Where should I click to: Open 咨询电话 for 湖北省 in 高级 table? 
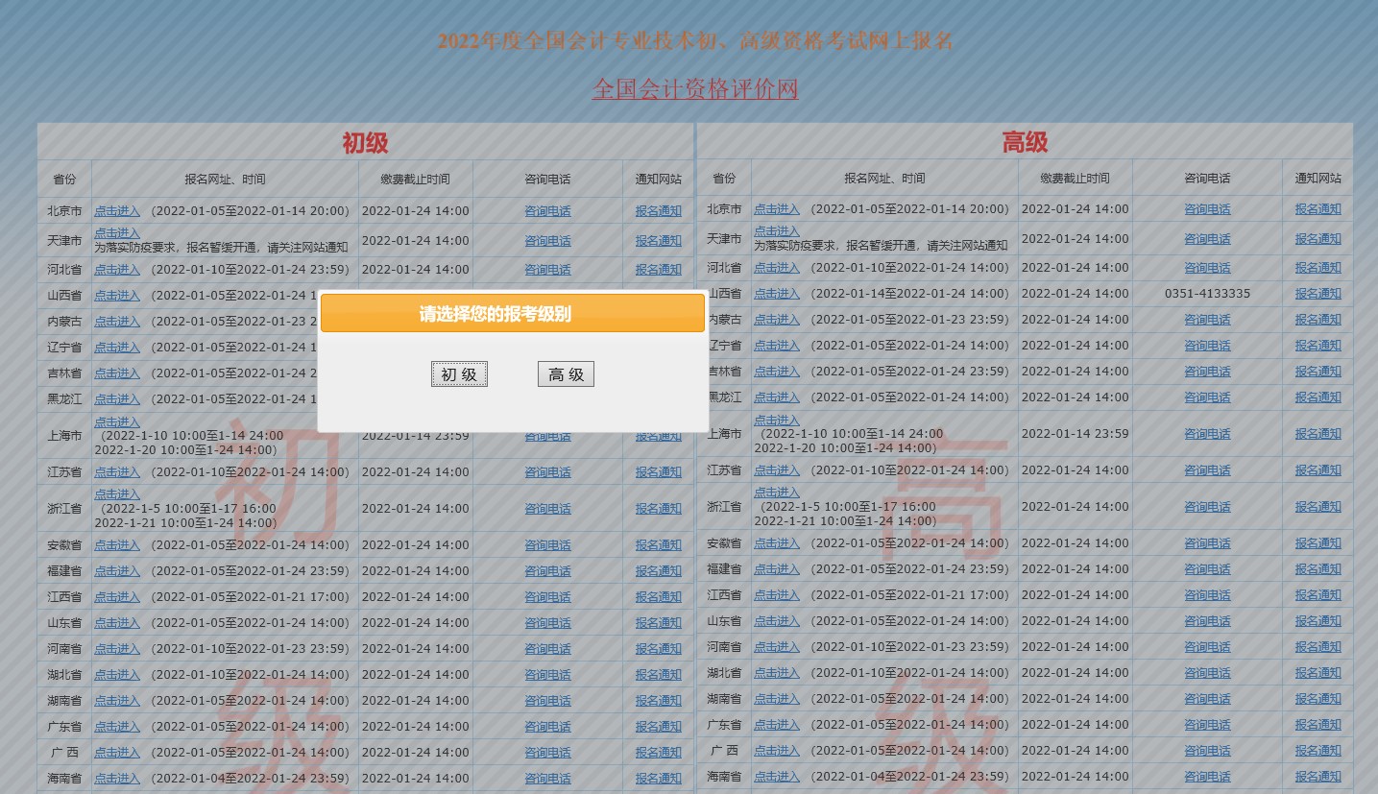point(1207,673)
